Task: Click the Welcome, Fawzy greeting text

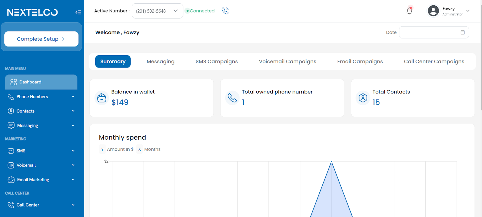Action: [117, 32]
